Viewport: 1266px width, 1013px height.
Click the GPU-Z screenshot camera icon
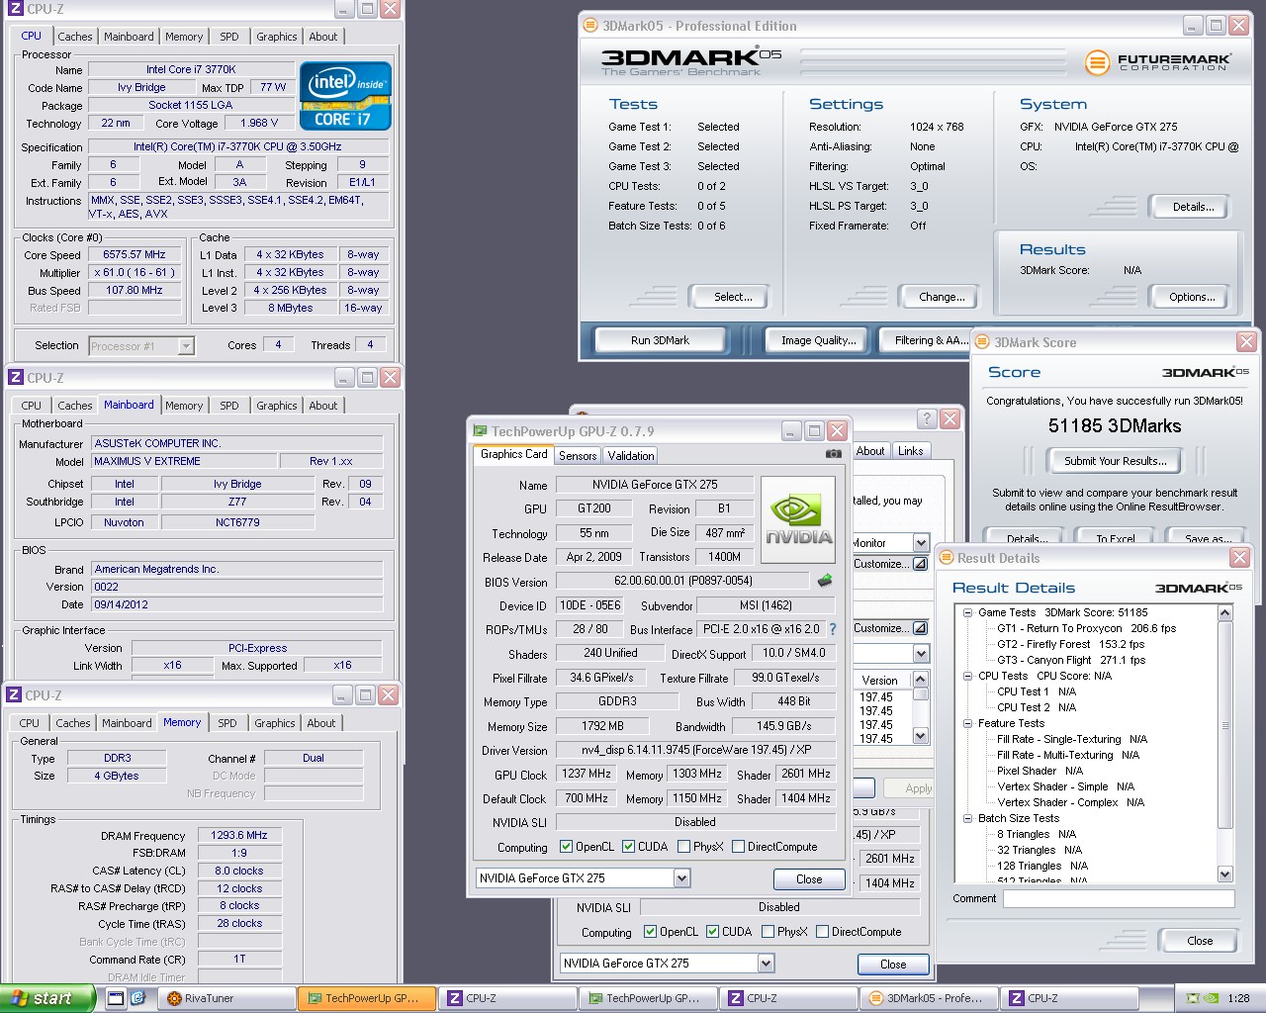pyautogui.click(x=833, y=454)
